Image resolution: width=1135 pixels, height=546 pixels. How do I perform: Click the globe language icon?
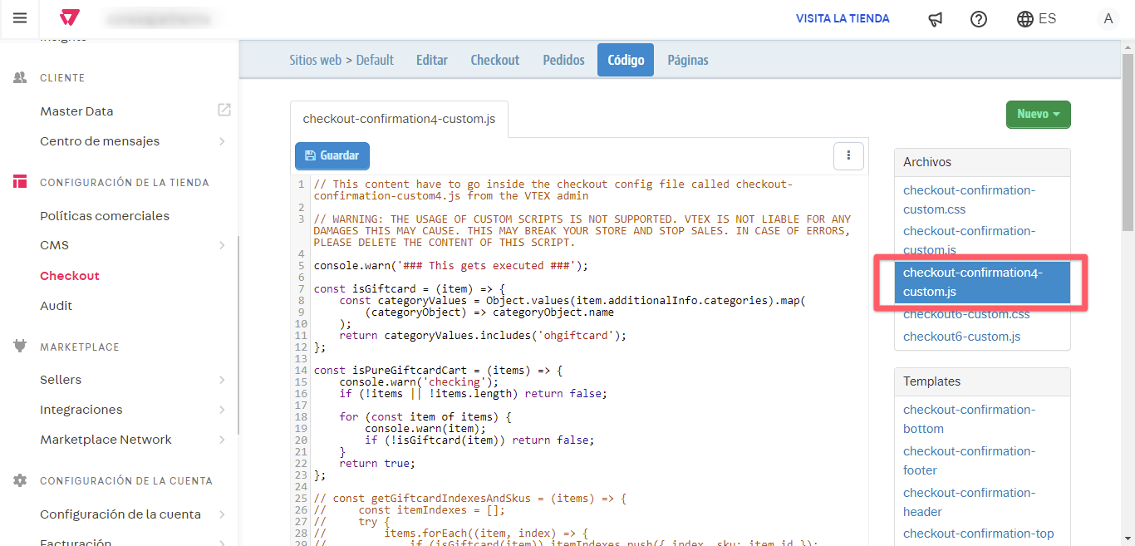click(1025, 19)
